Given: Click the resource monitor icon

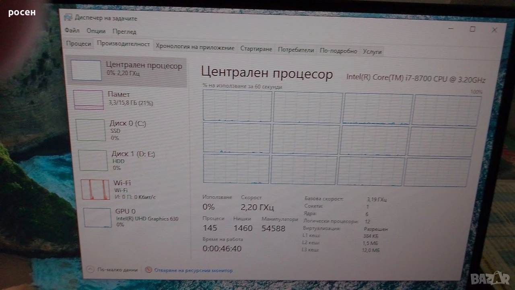Looking at the screenshot, I should click(148, 270).
